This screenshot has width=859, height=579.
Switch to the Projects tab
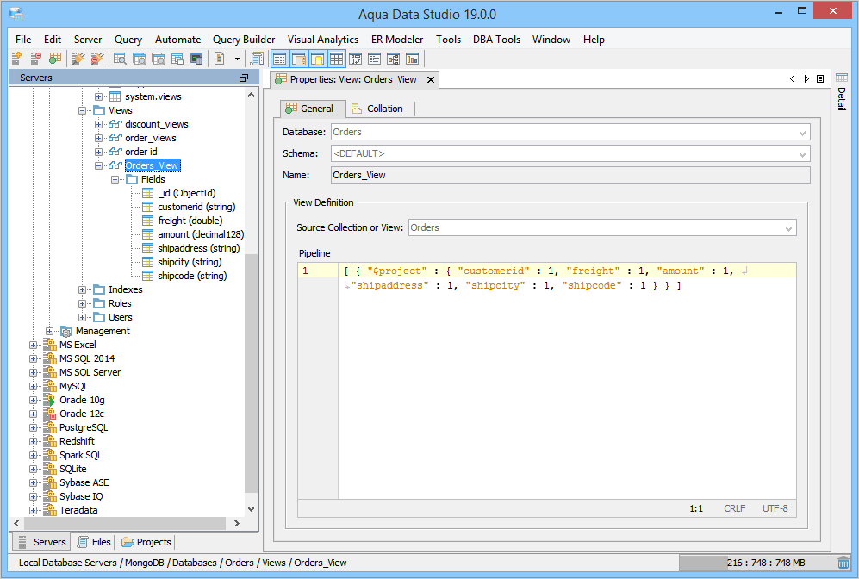coord(146,542)
